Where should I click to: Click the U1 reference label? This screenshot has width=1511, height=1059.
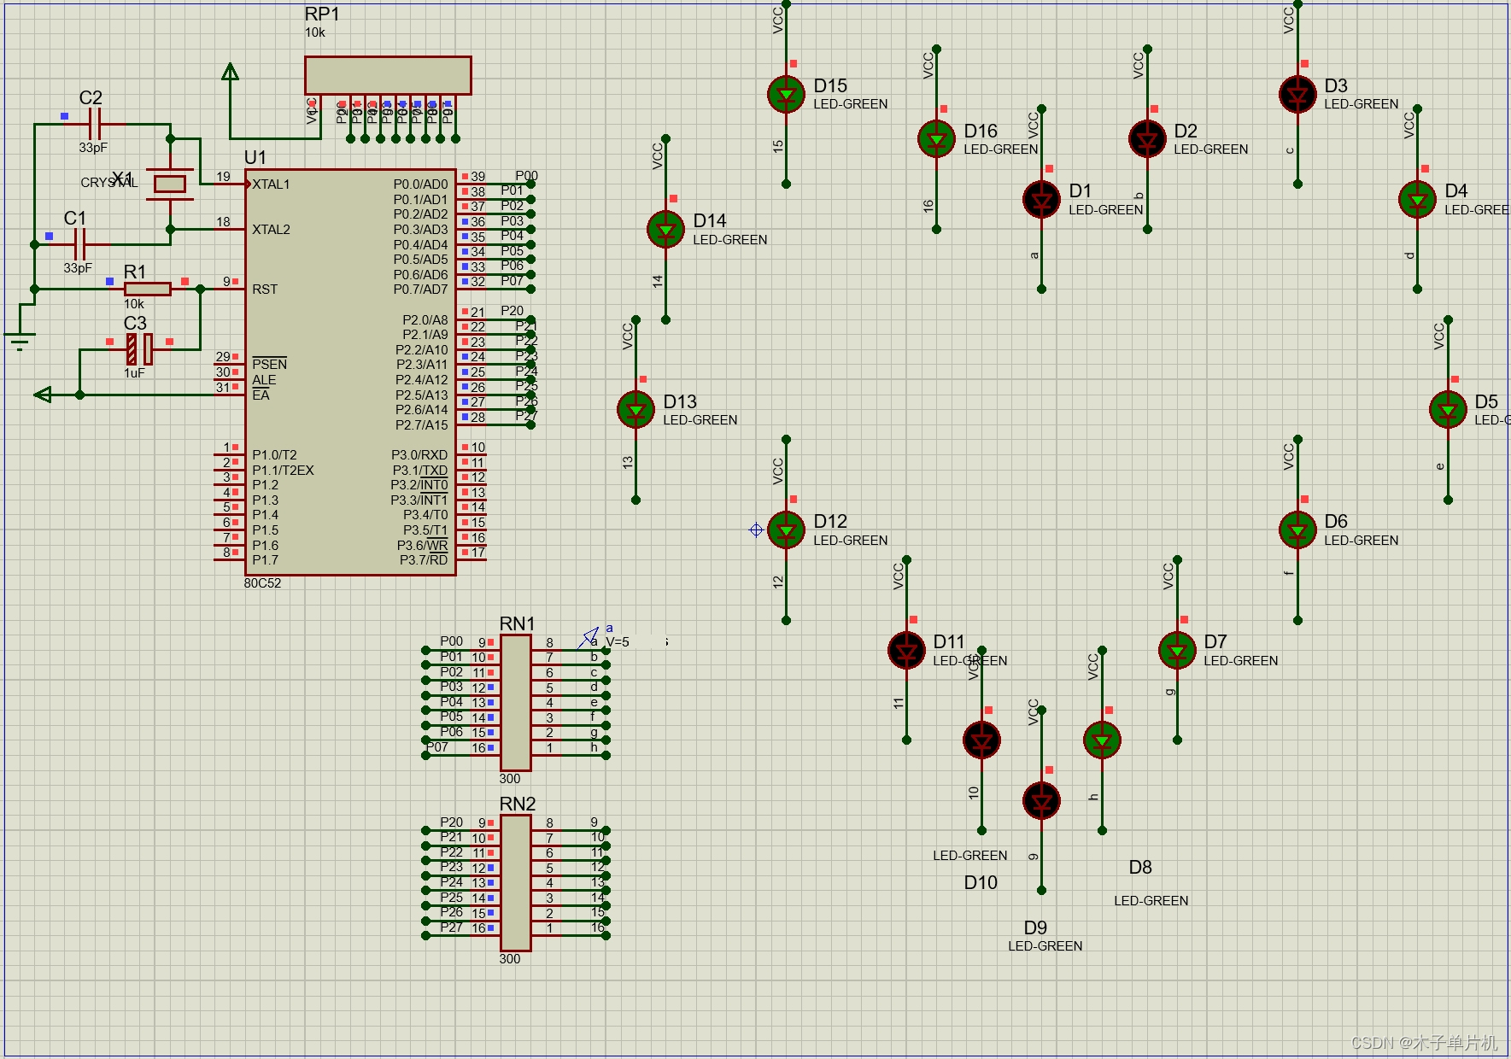click(x=255, y=157)
